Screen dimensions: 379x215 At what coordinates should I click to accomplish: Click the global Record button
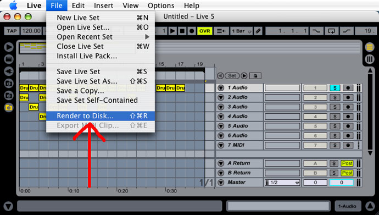(192, 31)
